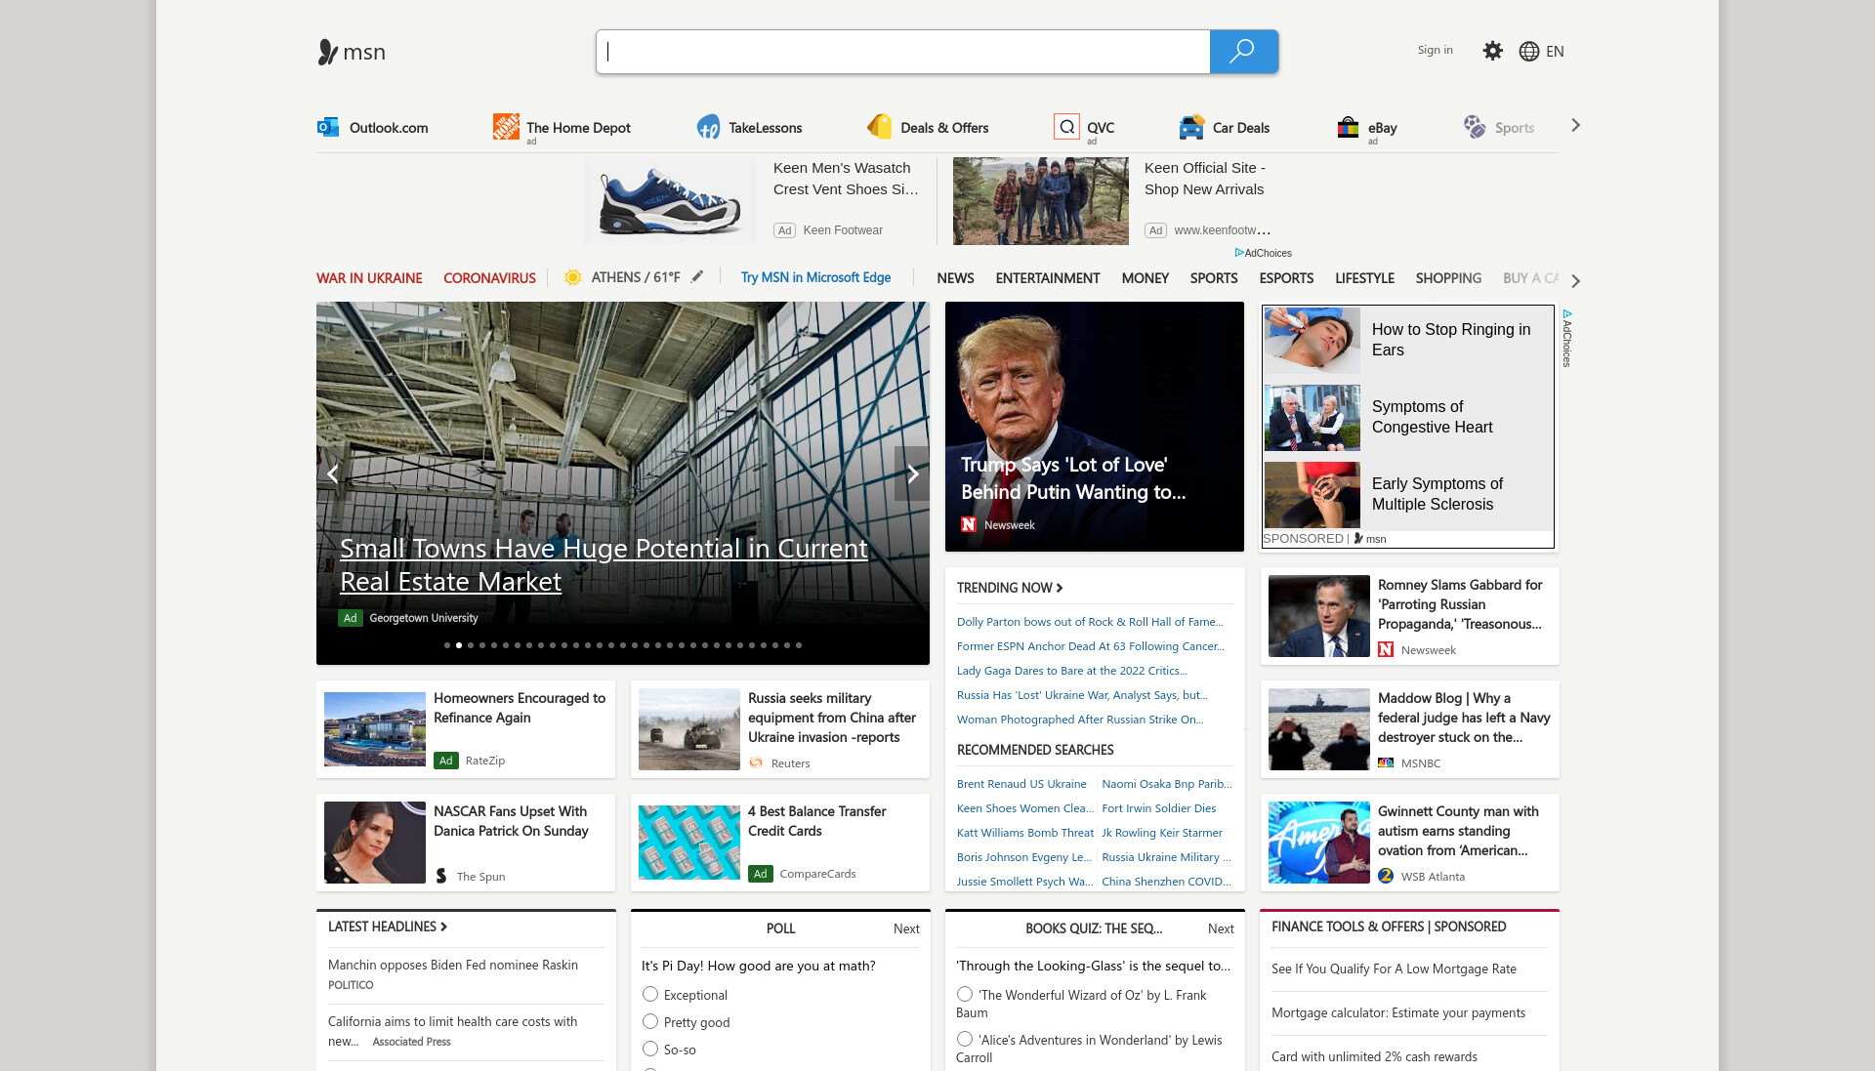Image resolution: width=1875 pixels, height=1071 pixels.
Task: Click the QVC magnifier icon
Action: [x=1066, y=127]
